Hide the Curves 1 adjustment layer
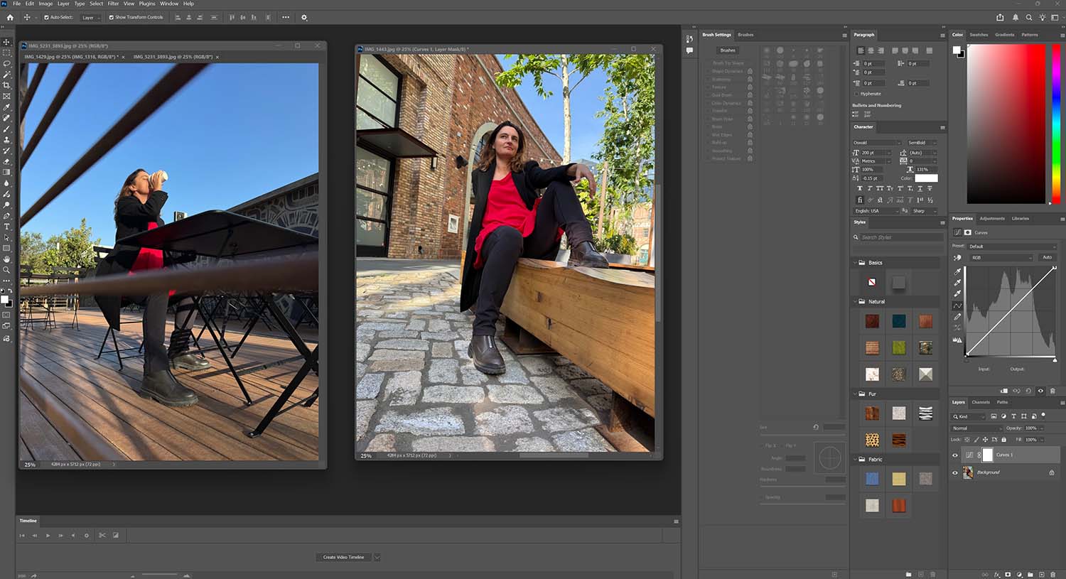 tap(955, 455)
